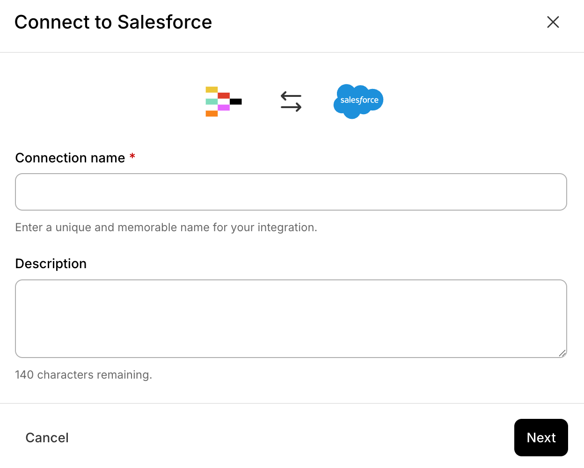Click the red required-field asterisk
This screenshot has height=468, width=584.
coord(132,156)
